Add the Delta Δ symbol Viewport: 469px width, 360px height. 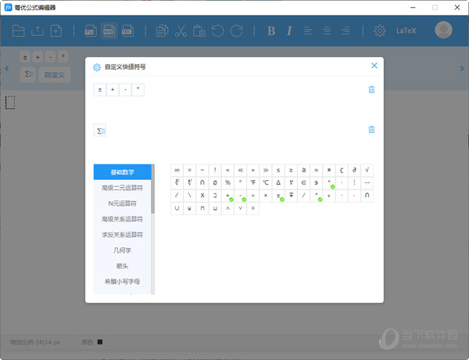coord(278,182)
